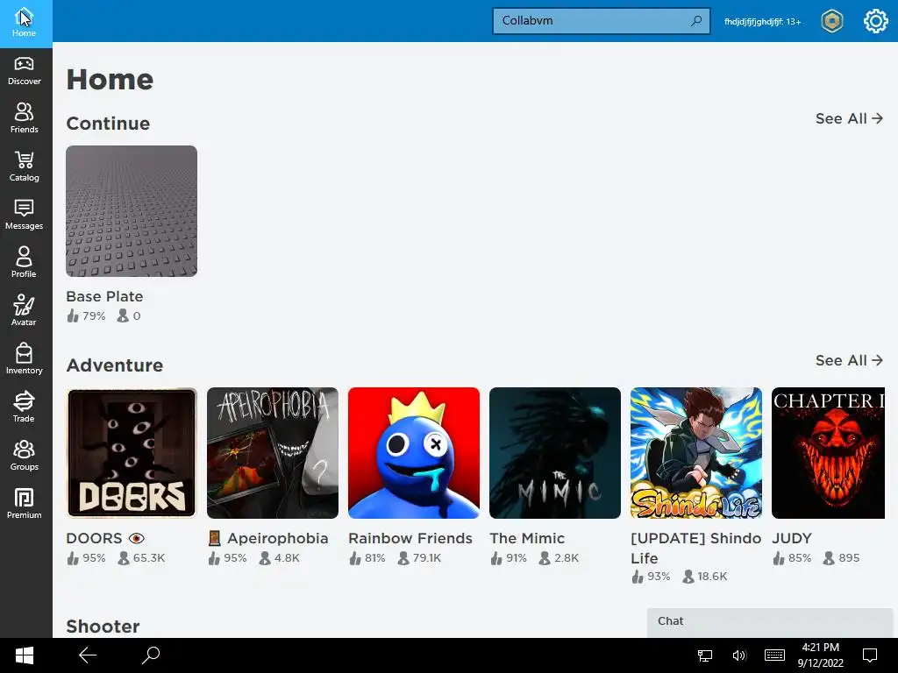Click the JUDY game title text

pyautogui.click(x=792, y=539)
